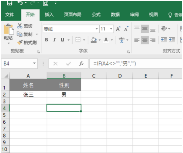Decrease font size with smaller A icon
The image size is (183, 153).
(126, 29)
